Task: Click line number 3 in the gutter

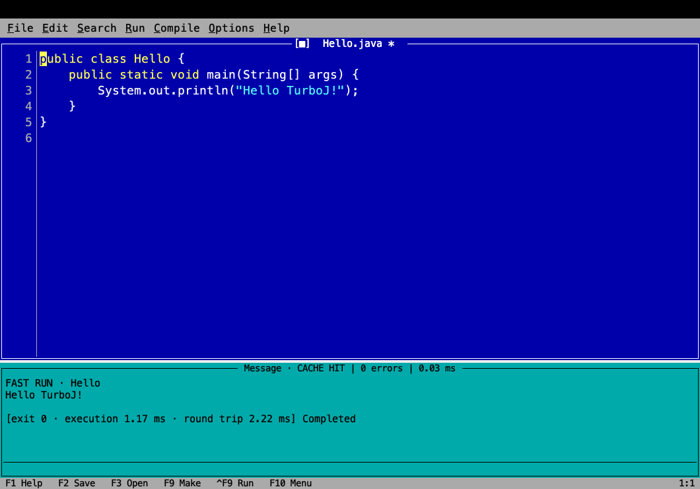Action: click(28, 91)
